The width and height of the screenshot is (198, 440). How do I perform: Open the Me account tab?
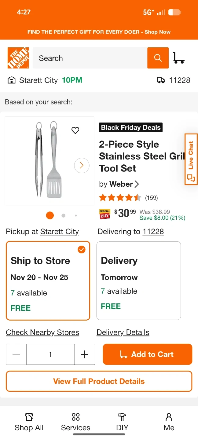pos(169,422)
